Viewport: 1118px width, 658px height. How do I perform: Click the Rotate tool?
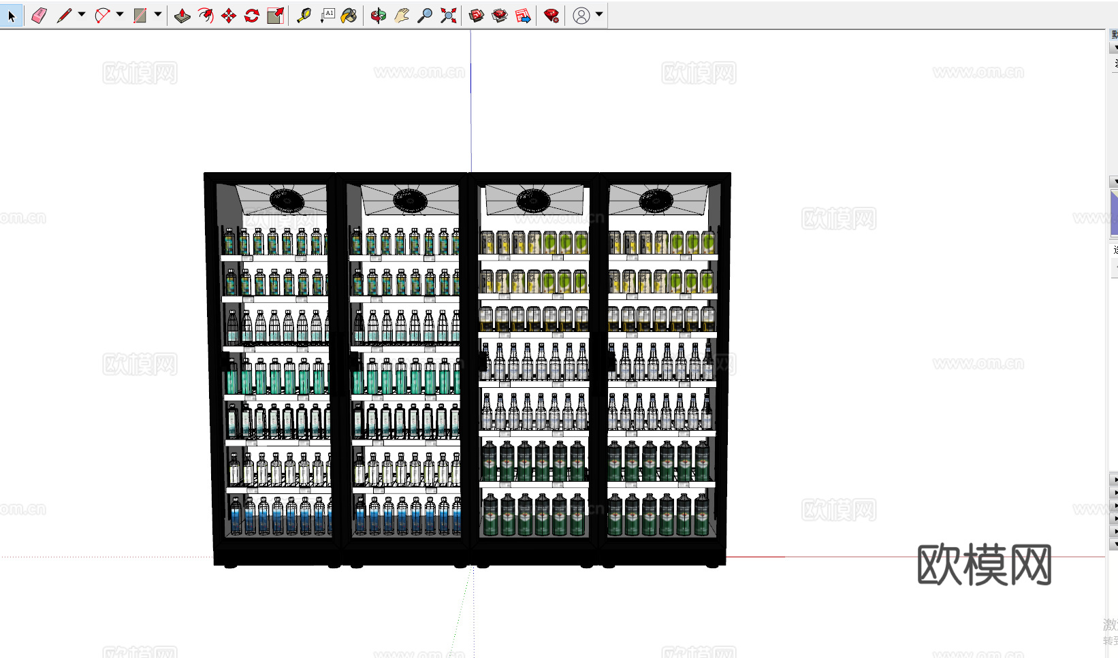(252, 16)
